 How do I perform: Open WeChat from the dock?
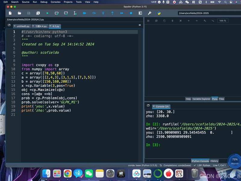pyautogui.click(x=89, y=173)
